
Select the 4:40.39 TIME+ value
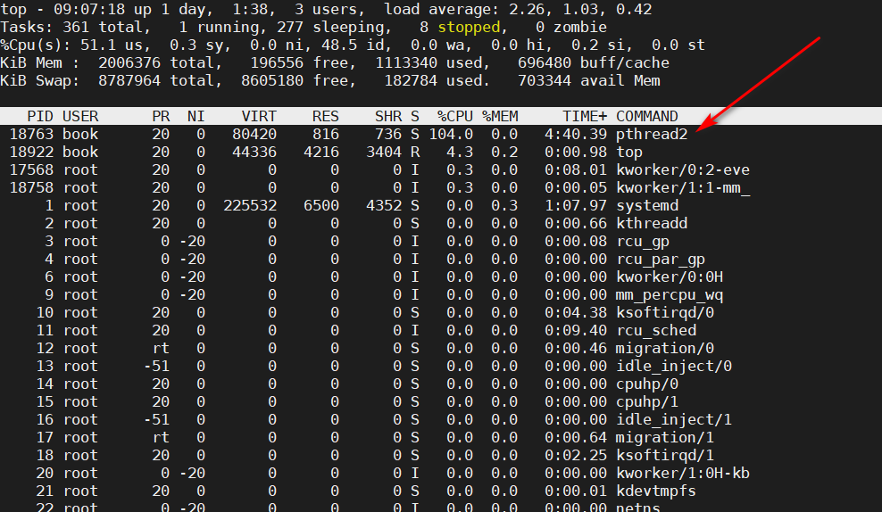[x=576, y=135]
